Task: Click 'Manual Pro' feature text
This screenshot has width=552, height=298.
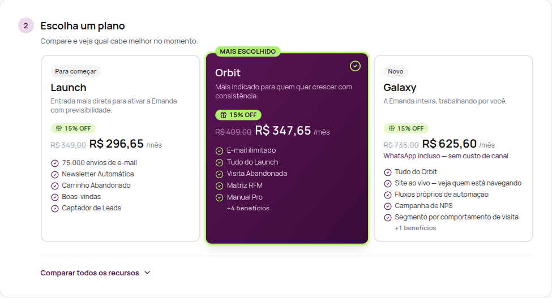Action: 245,197
